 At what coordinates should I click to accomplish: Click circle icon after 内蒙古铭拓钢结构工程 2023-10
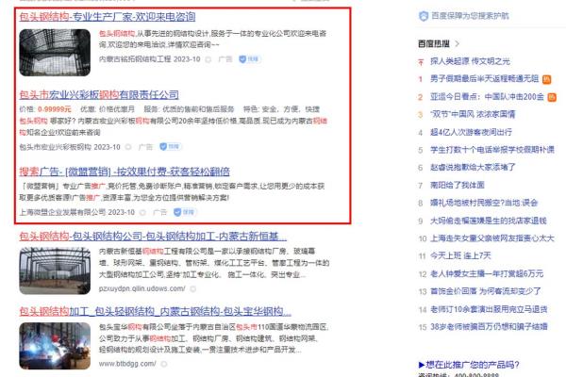coord(208,59)
